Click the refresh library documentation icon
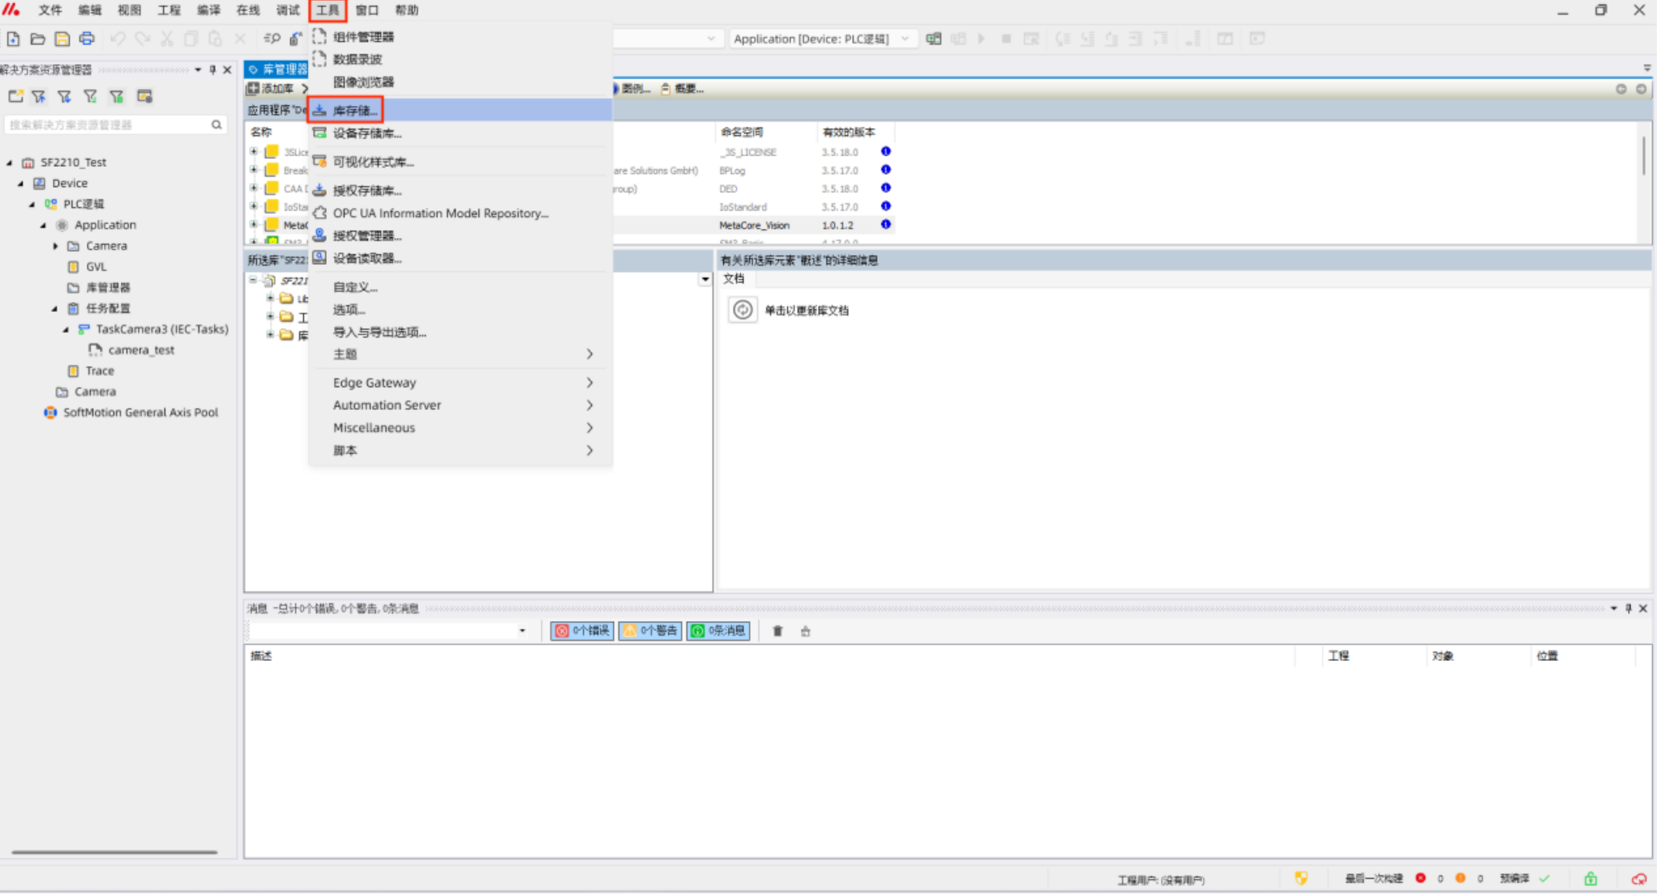This screenshot has width=1657, height=895. point(742,310)
